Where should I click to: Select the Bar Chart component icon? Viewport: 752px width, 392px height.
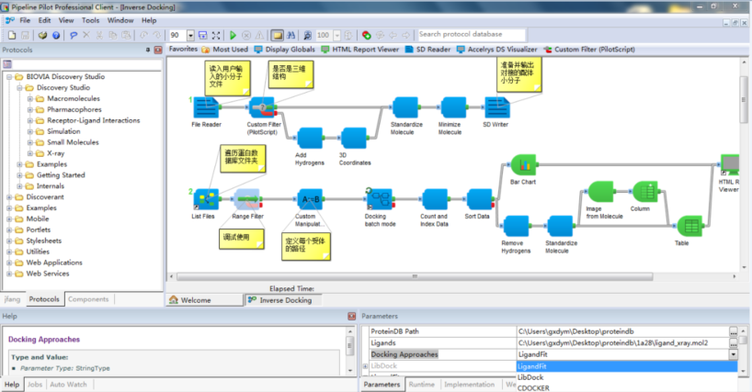click(524, 165)
